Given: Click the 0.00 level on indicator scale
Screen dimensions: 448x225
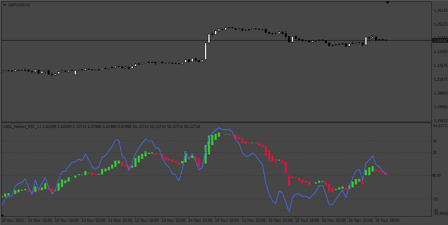Looking at the screenshot, I should [x=436, y=176].
